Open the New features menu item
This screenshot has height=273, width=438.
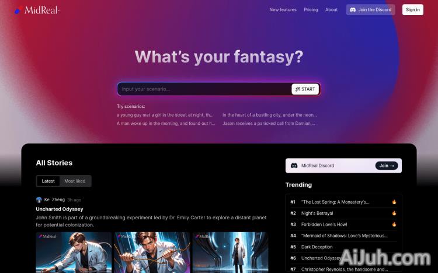(x=283, y=10)
